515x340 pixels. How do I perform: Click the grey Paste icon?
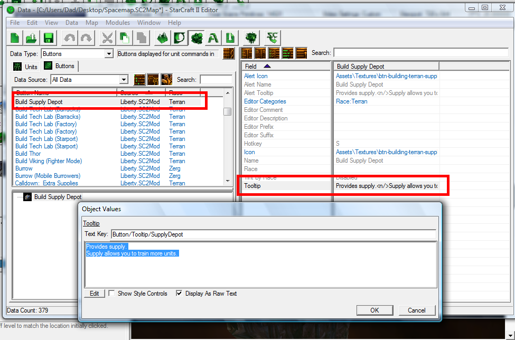(x=141, y=38)
